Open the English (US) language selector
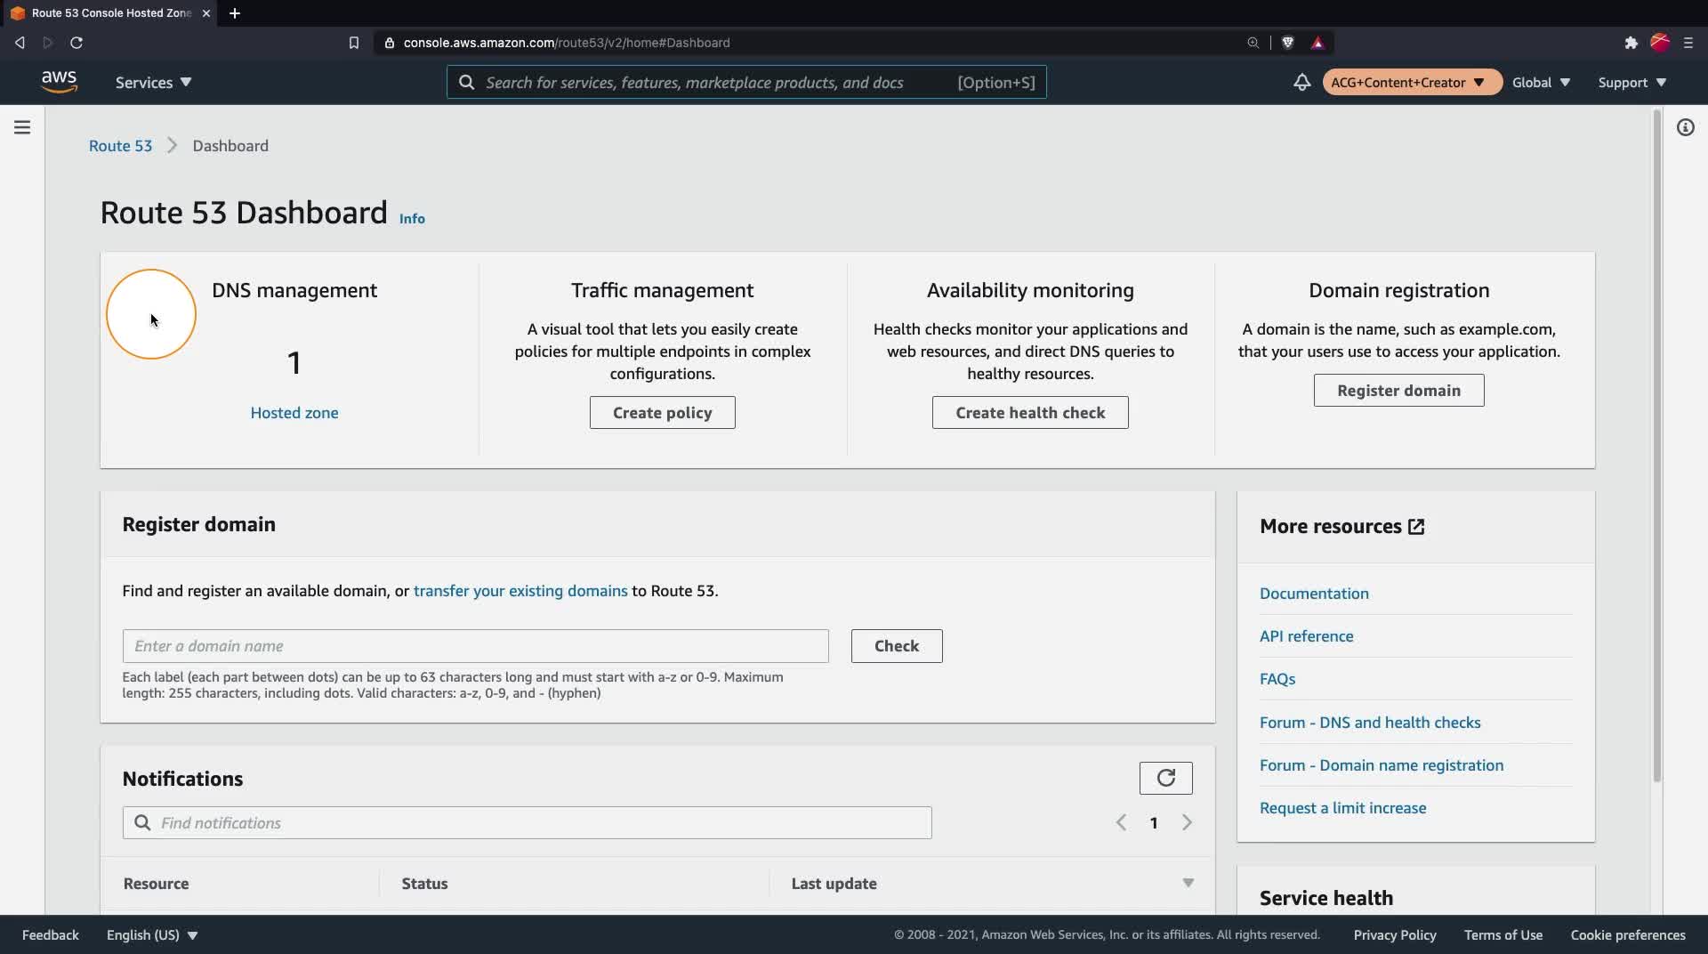 pyautogui.click(x=152, y=934)
